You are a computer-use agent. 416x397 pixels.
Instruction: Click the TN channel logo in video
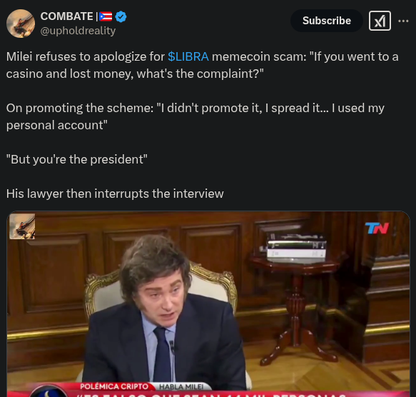[377, 228]
